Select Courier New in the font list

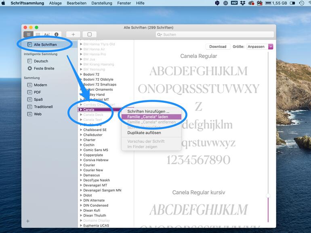point(93,170)
